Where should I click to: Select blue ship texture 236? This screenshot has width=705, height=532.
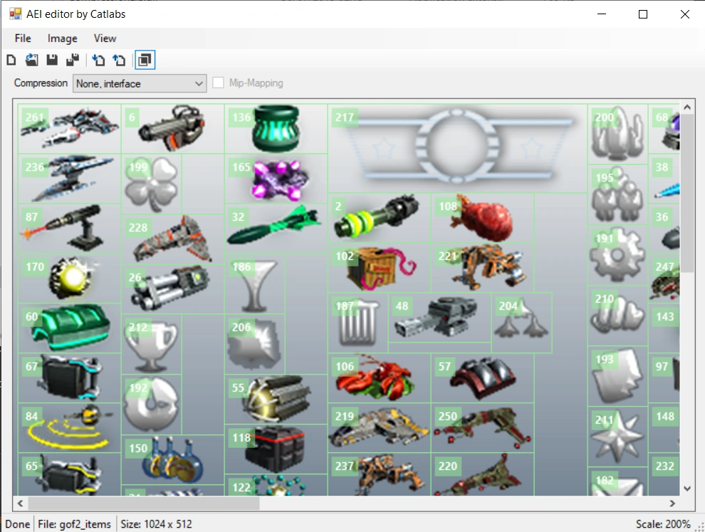69,179
